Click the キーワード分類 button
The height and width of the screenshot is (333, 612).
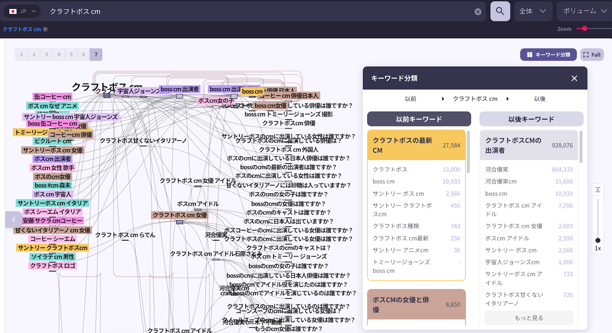549,55
